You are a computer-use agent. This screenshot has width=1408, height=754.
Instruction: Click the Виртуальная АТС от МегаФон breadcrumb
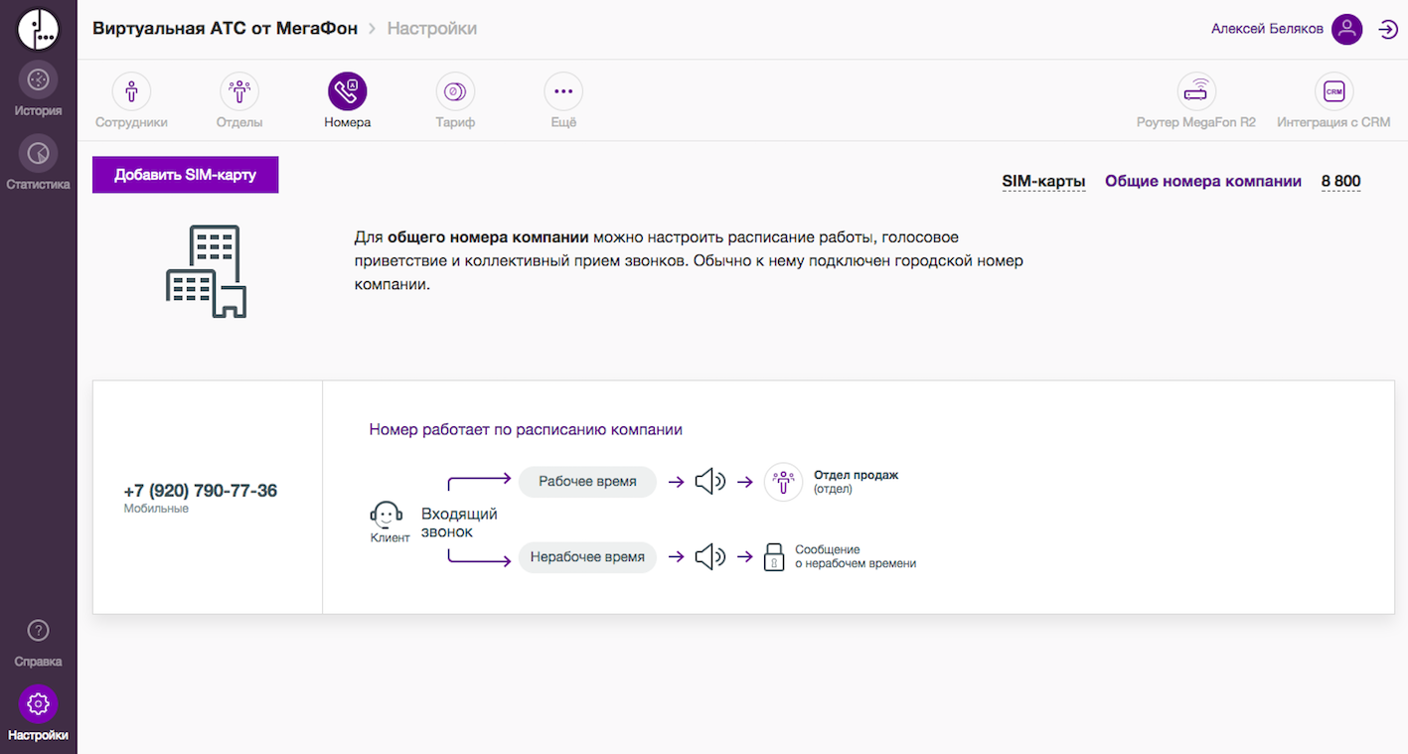tap(225, 29)
